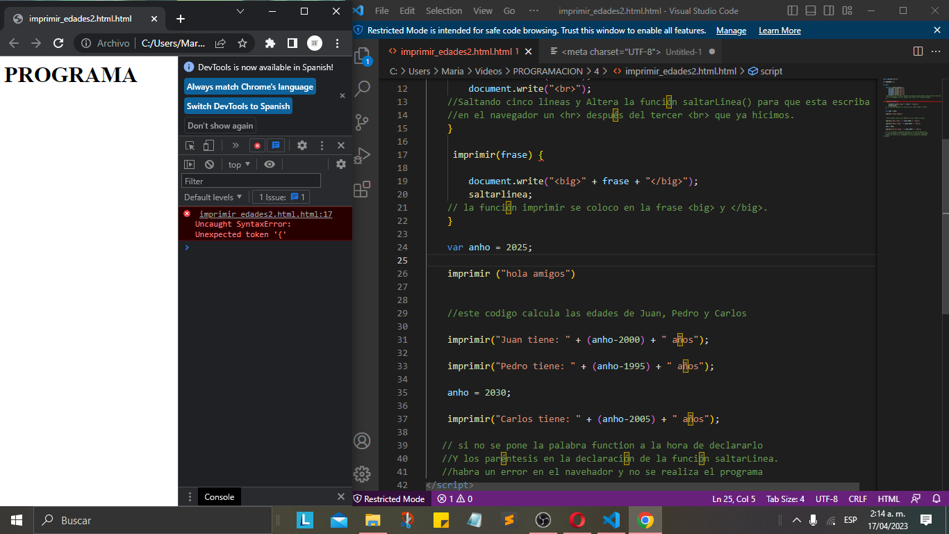Click the Learn More link

pyautogui.click(x=779, y=31)
